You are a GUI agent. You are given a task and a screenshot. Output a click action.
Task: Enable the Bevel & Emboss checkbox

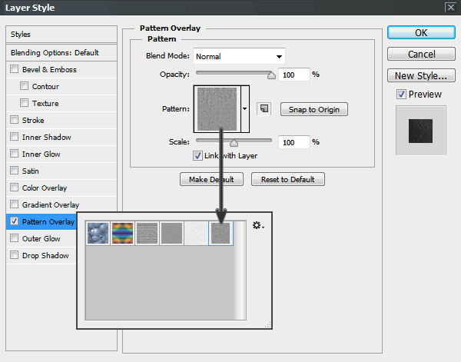point(15,70)
